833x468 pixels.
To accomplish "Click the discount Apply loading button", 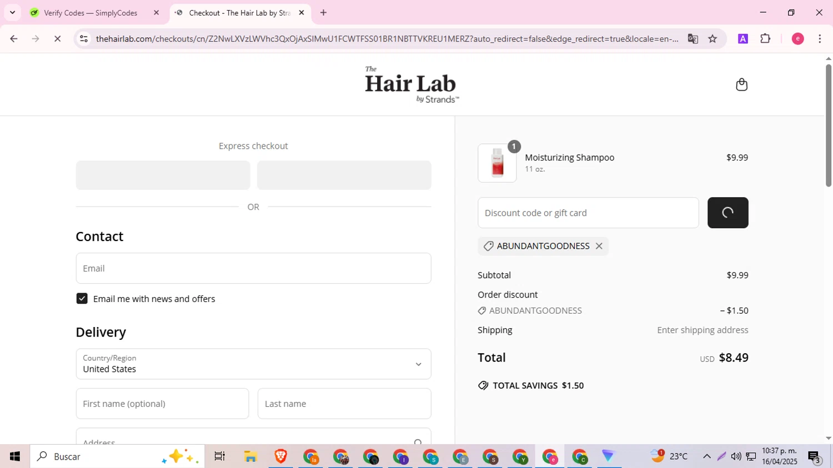I will click(x=727, y=213).
